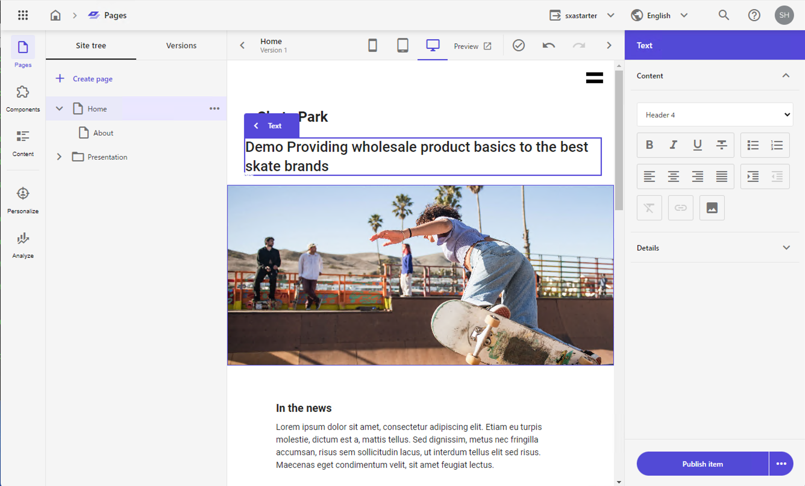This screenshot has width=805, height=486.
Task: Click the clear formatting icon
Action: (x=649, y=208)
